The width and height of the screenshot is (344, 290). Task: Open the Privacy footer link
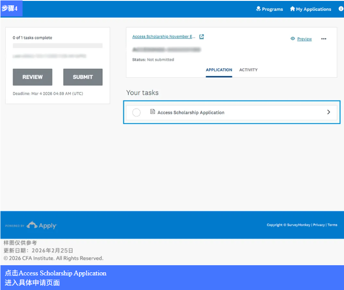click(319, 225)
